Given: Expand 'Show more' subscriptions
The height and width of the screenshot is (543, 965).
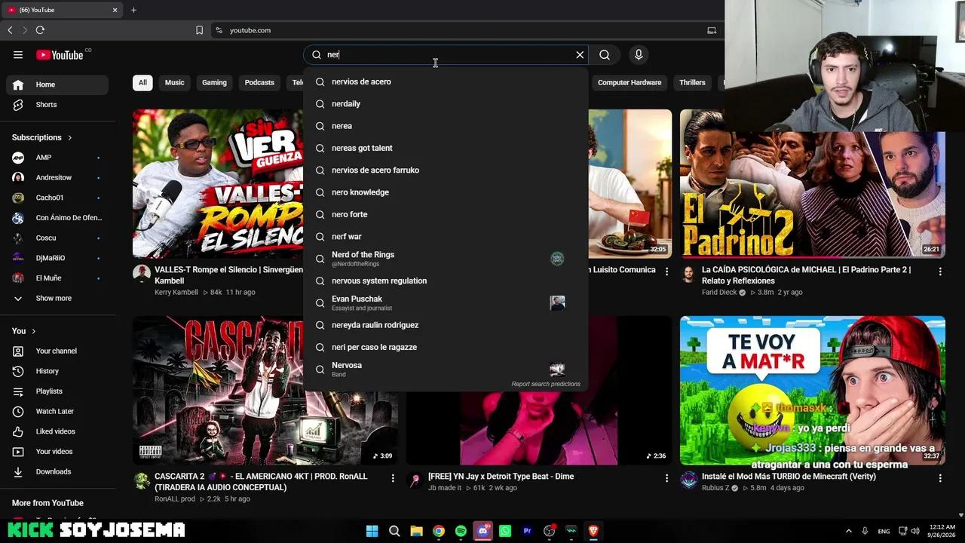Looking at the screenshot, I should 57,298.
